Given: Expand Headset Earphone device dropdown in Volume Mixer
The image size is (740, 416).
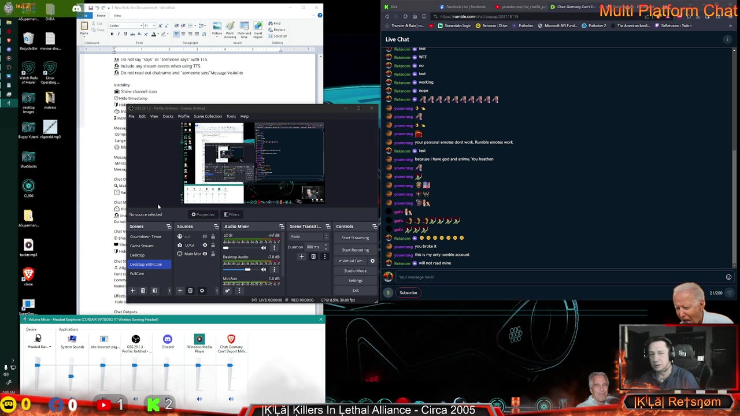Looking at the screenshot, I should pyautogui.click(x=50, y=347).
